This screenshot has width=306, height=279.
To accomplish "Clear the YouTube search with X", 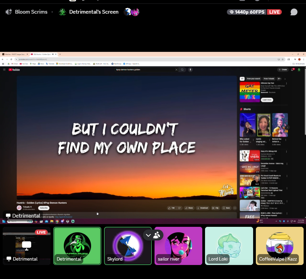I will point(176,70).
